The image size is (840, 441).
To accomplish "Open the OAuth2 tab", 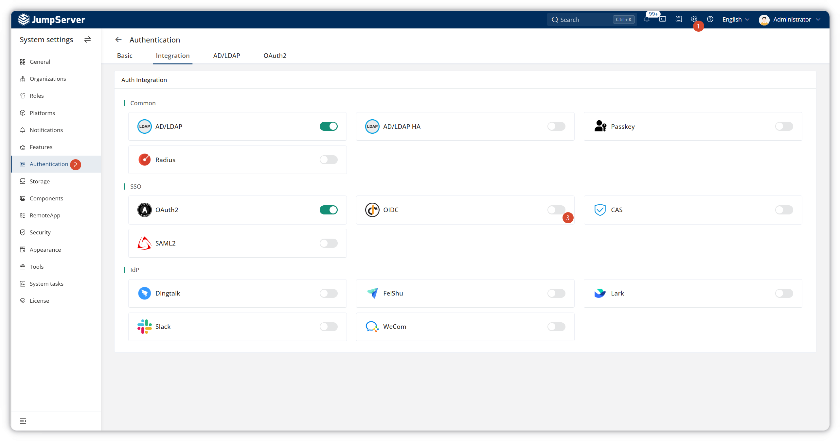I will coord(275,56).
